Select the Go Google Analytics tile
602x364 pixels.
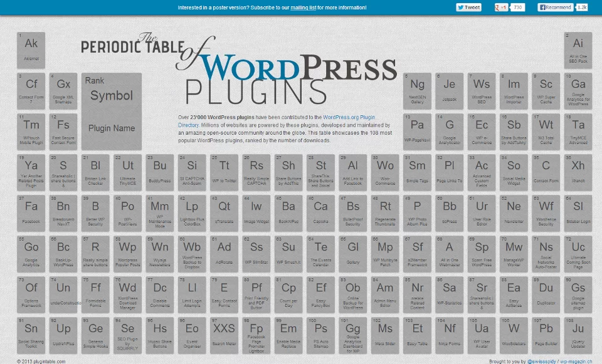[31, 254]
